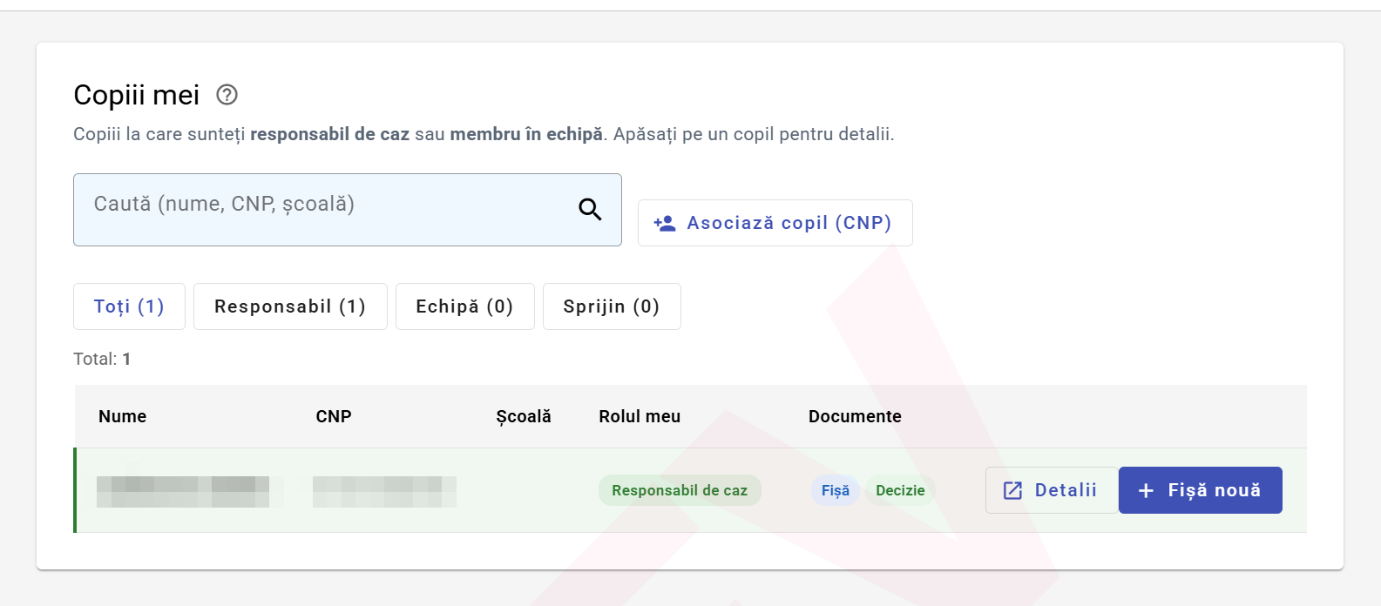The image size is (1381, 606).
Task: Click the magnifying glass search icon
Action: 590,209
